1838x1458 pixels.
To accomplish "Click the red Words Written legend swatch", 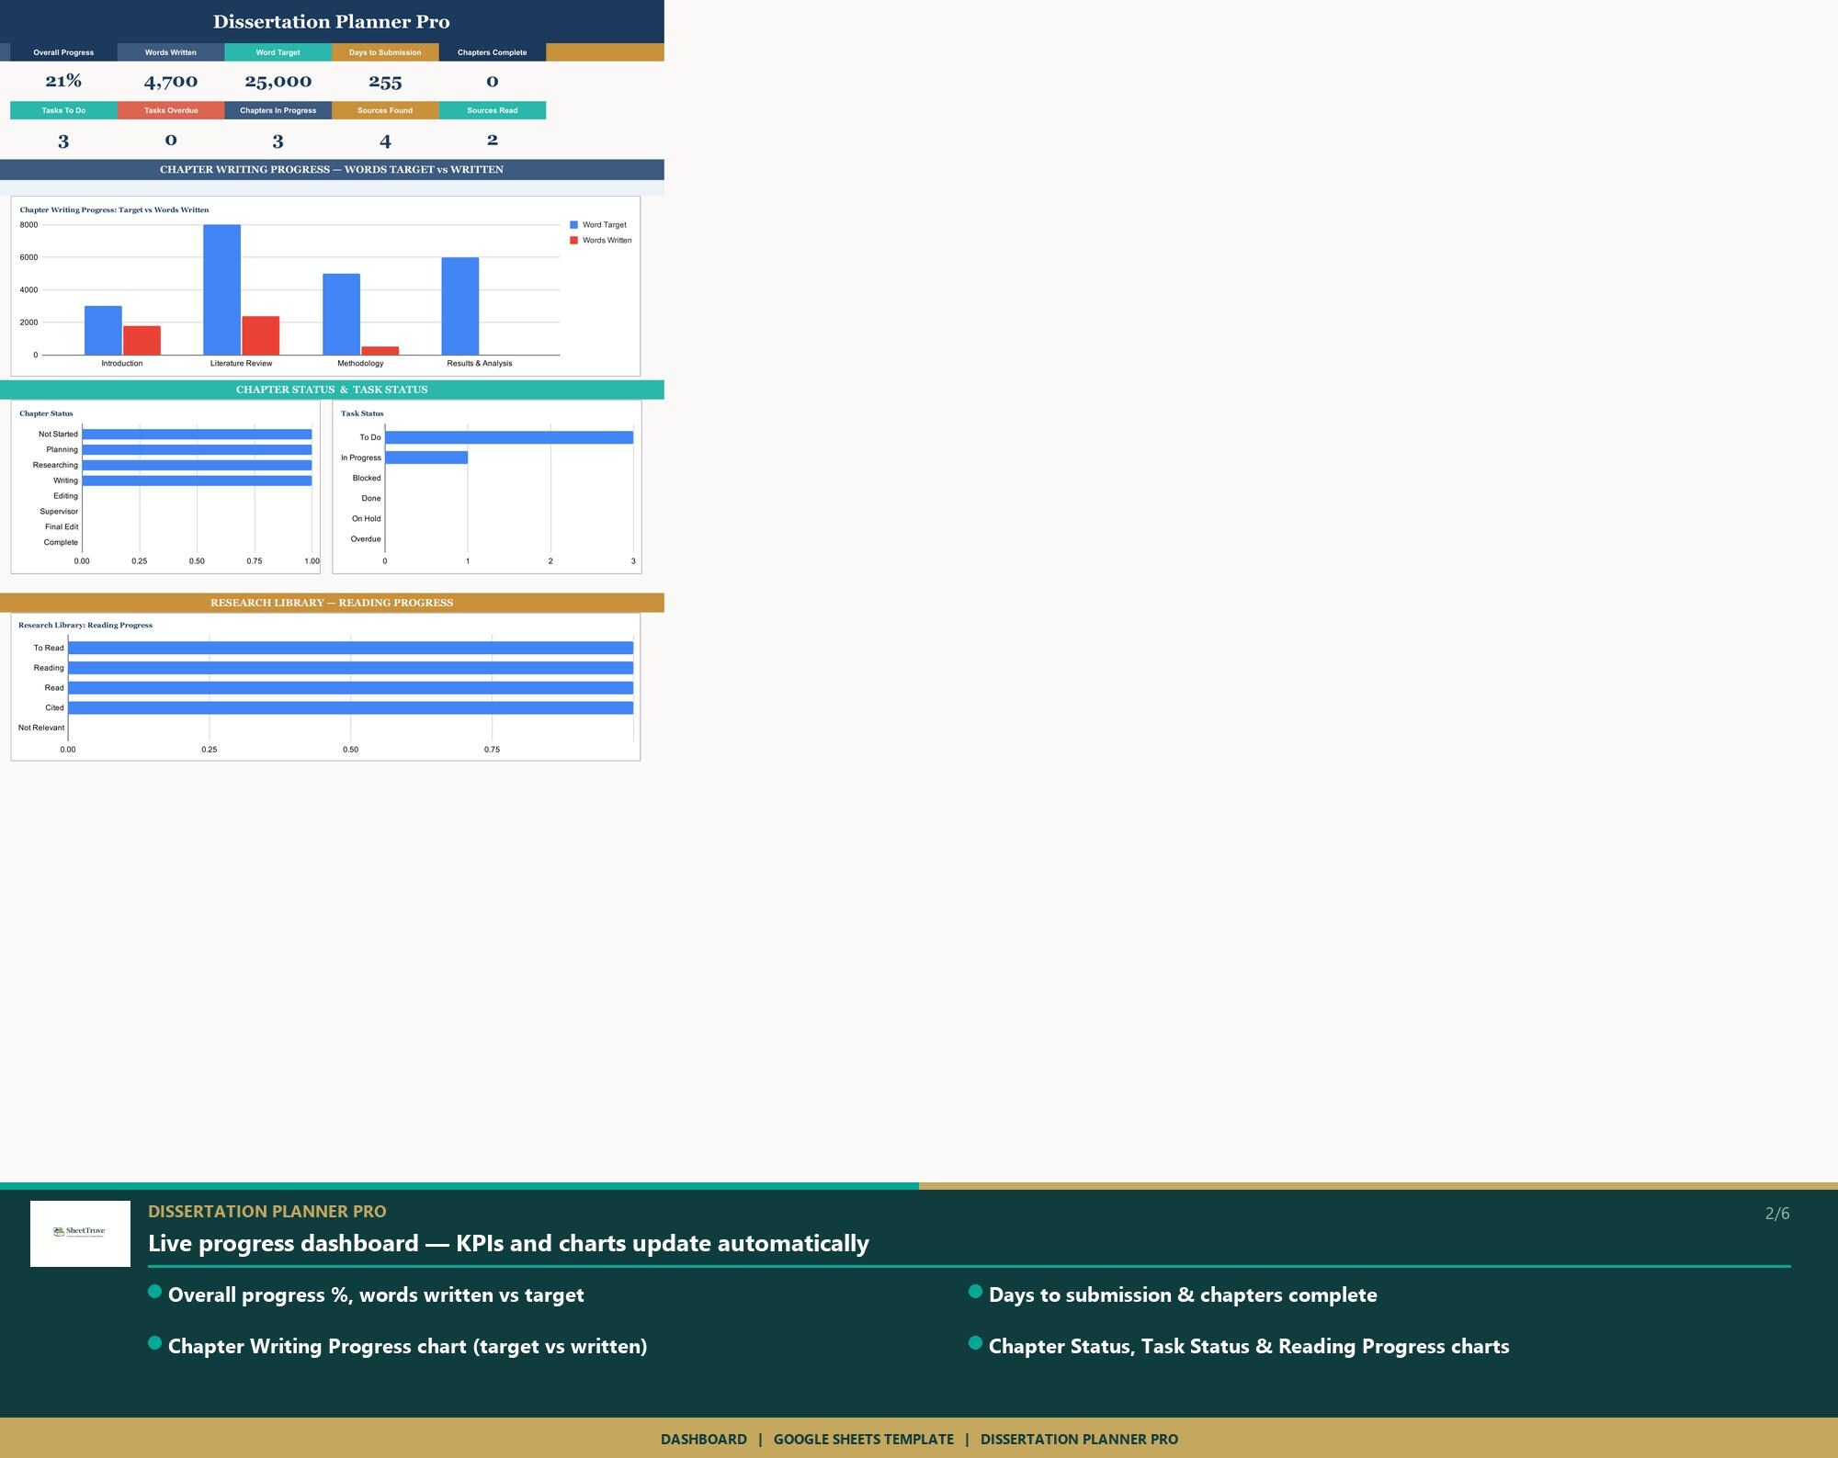I will point(573,241).
